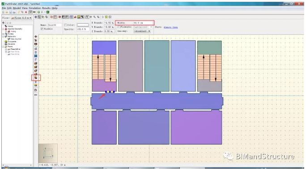This screenshot has width=306, height=170.
Task: Open the Help menu
Action: pos(55,8)
